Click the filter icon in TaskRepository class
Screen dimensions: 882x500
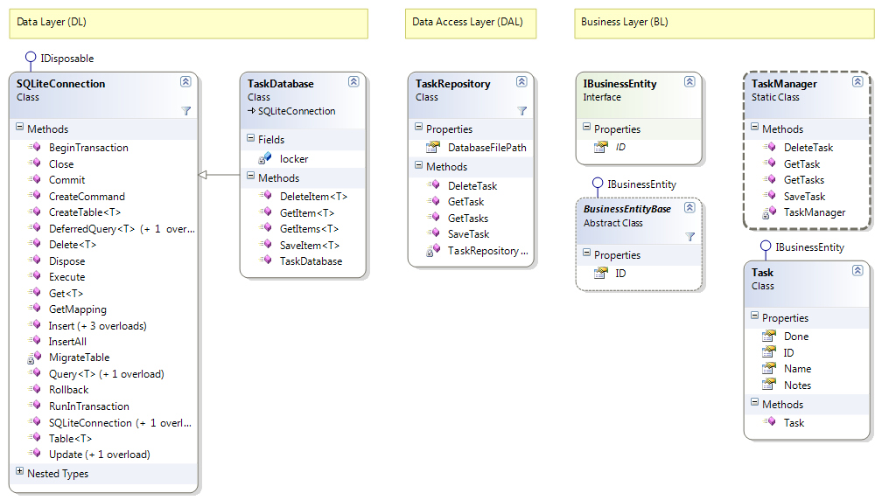coord(521,111)
